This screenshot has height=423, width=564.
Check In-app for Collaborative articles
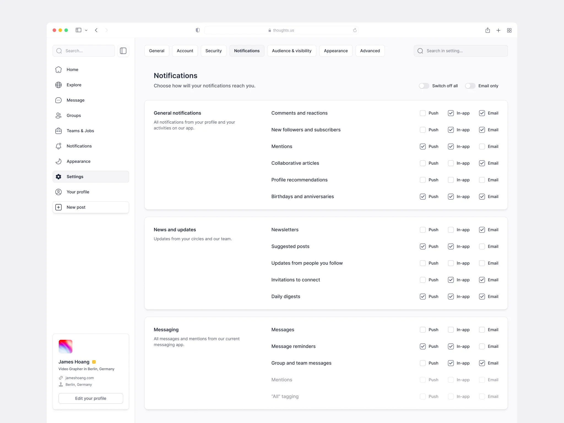tap(451, 163)
